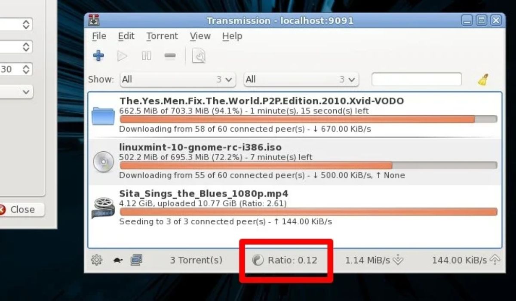Click the blue plus Add torrent icon
The image size is (516, 301).
[x=98, y=56]
